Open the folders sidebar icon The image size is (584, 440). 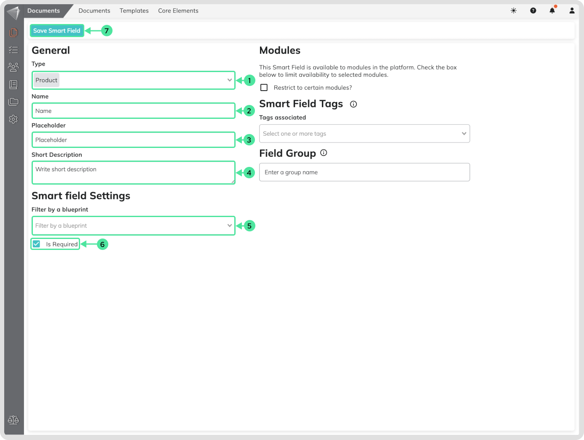(x=13, y=102)
